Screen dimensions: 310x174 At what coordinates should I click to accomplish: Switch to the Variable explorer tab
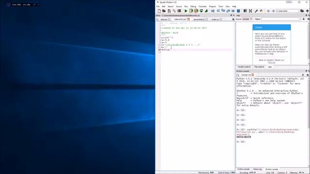[x=244, y=67]
